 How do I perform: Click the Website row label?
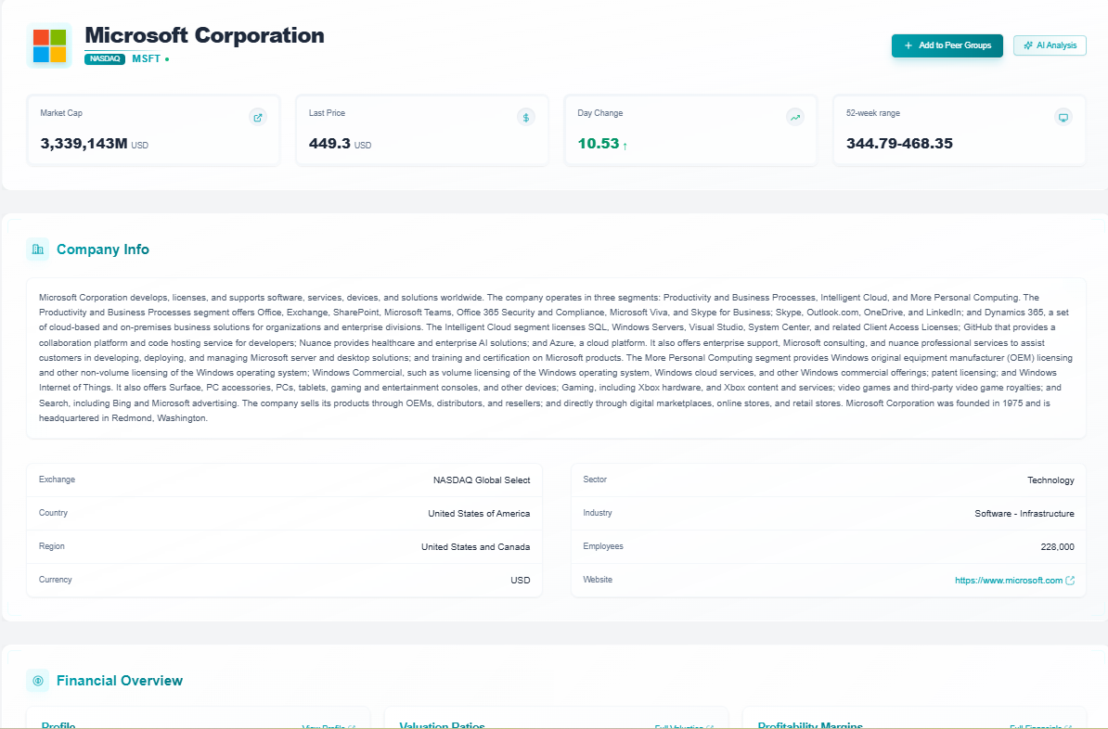(597, 580)
